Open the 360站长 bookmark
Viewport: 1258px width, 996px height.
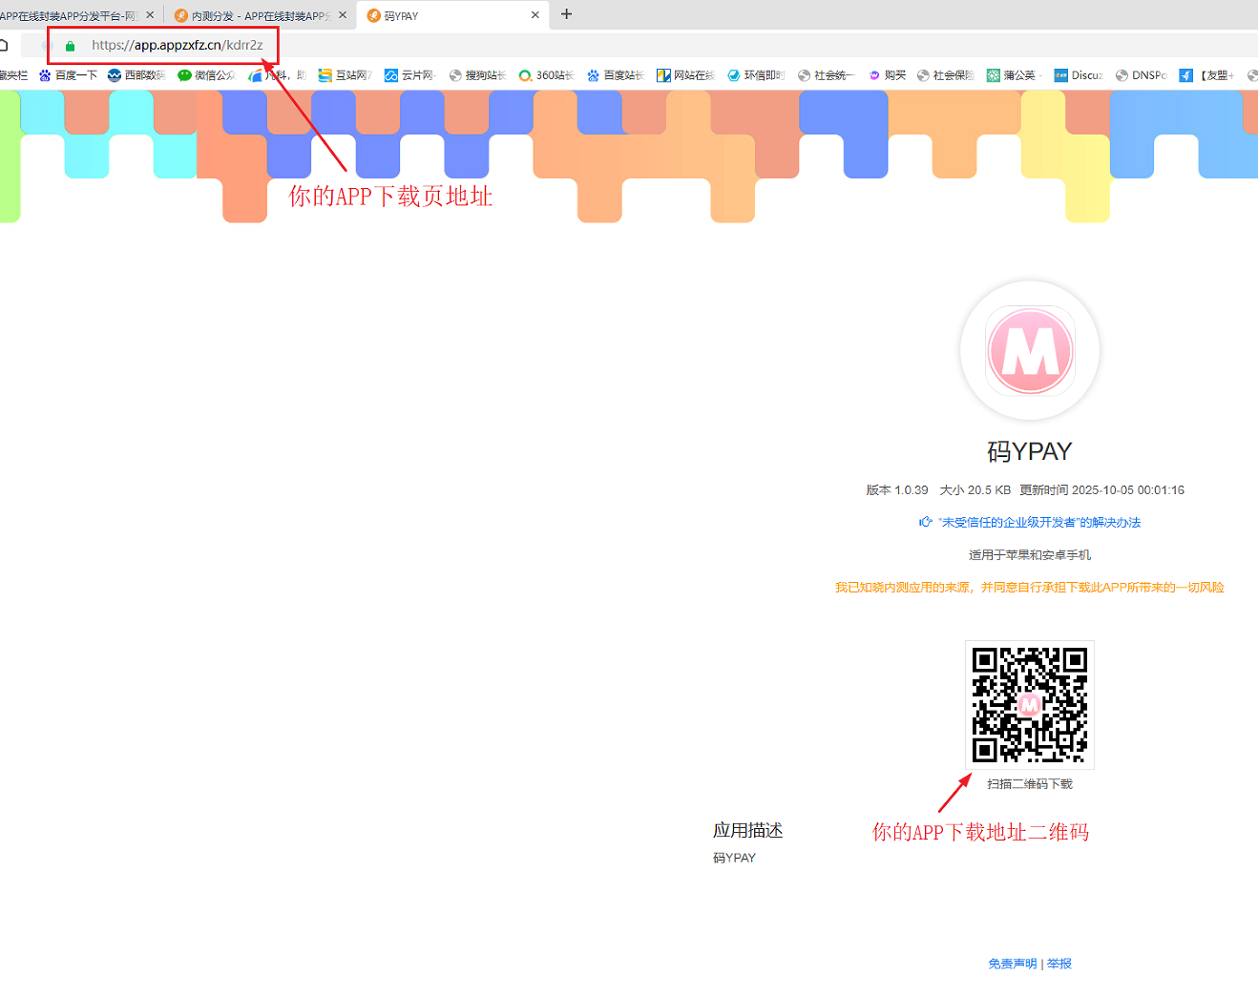click(x=546, y=75)
